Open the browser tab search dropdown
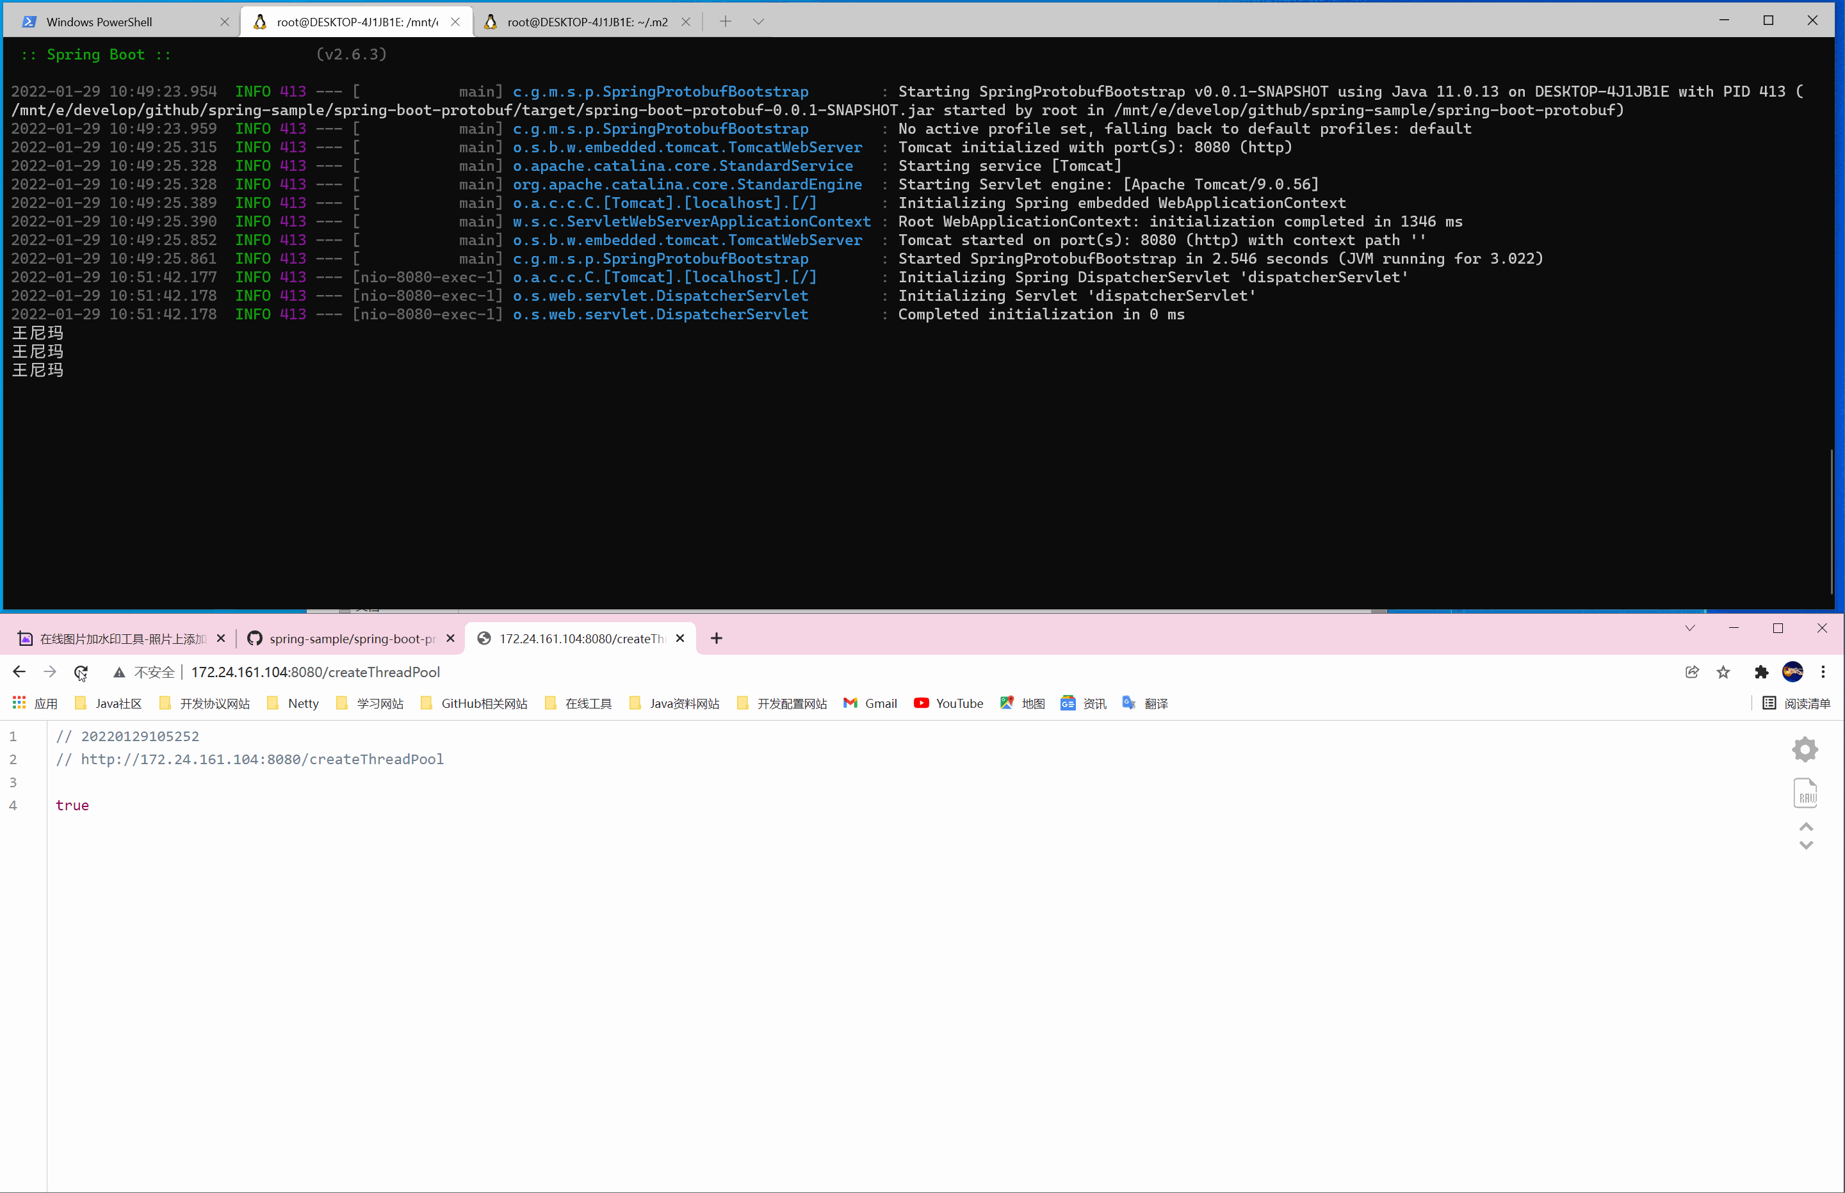1845x1193 pixels. (1690, 627)
